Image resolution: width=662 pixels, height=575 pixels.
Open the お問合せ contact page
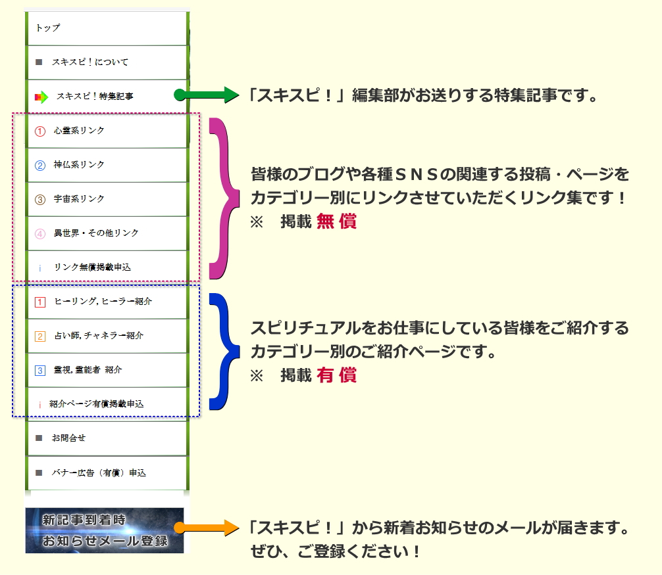(69, 438)
